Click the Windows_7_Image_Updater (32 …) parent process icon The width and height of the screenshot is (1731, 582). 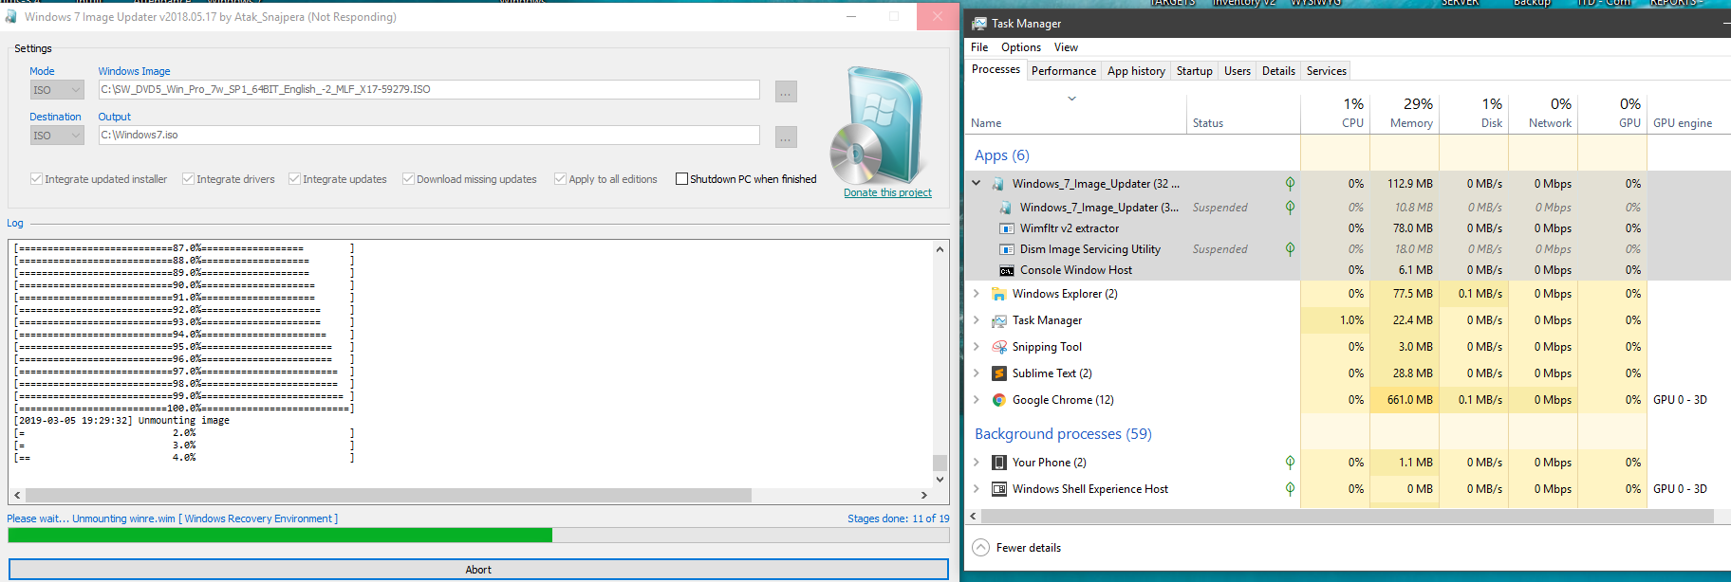[998, 184]
